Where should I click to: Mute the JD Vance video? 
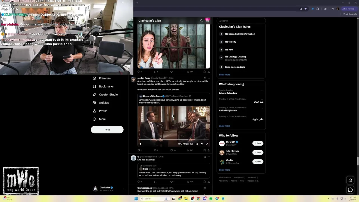pyautogui.click(x=192, y=144)
